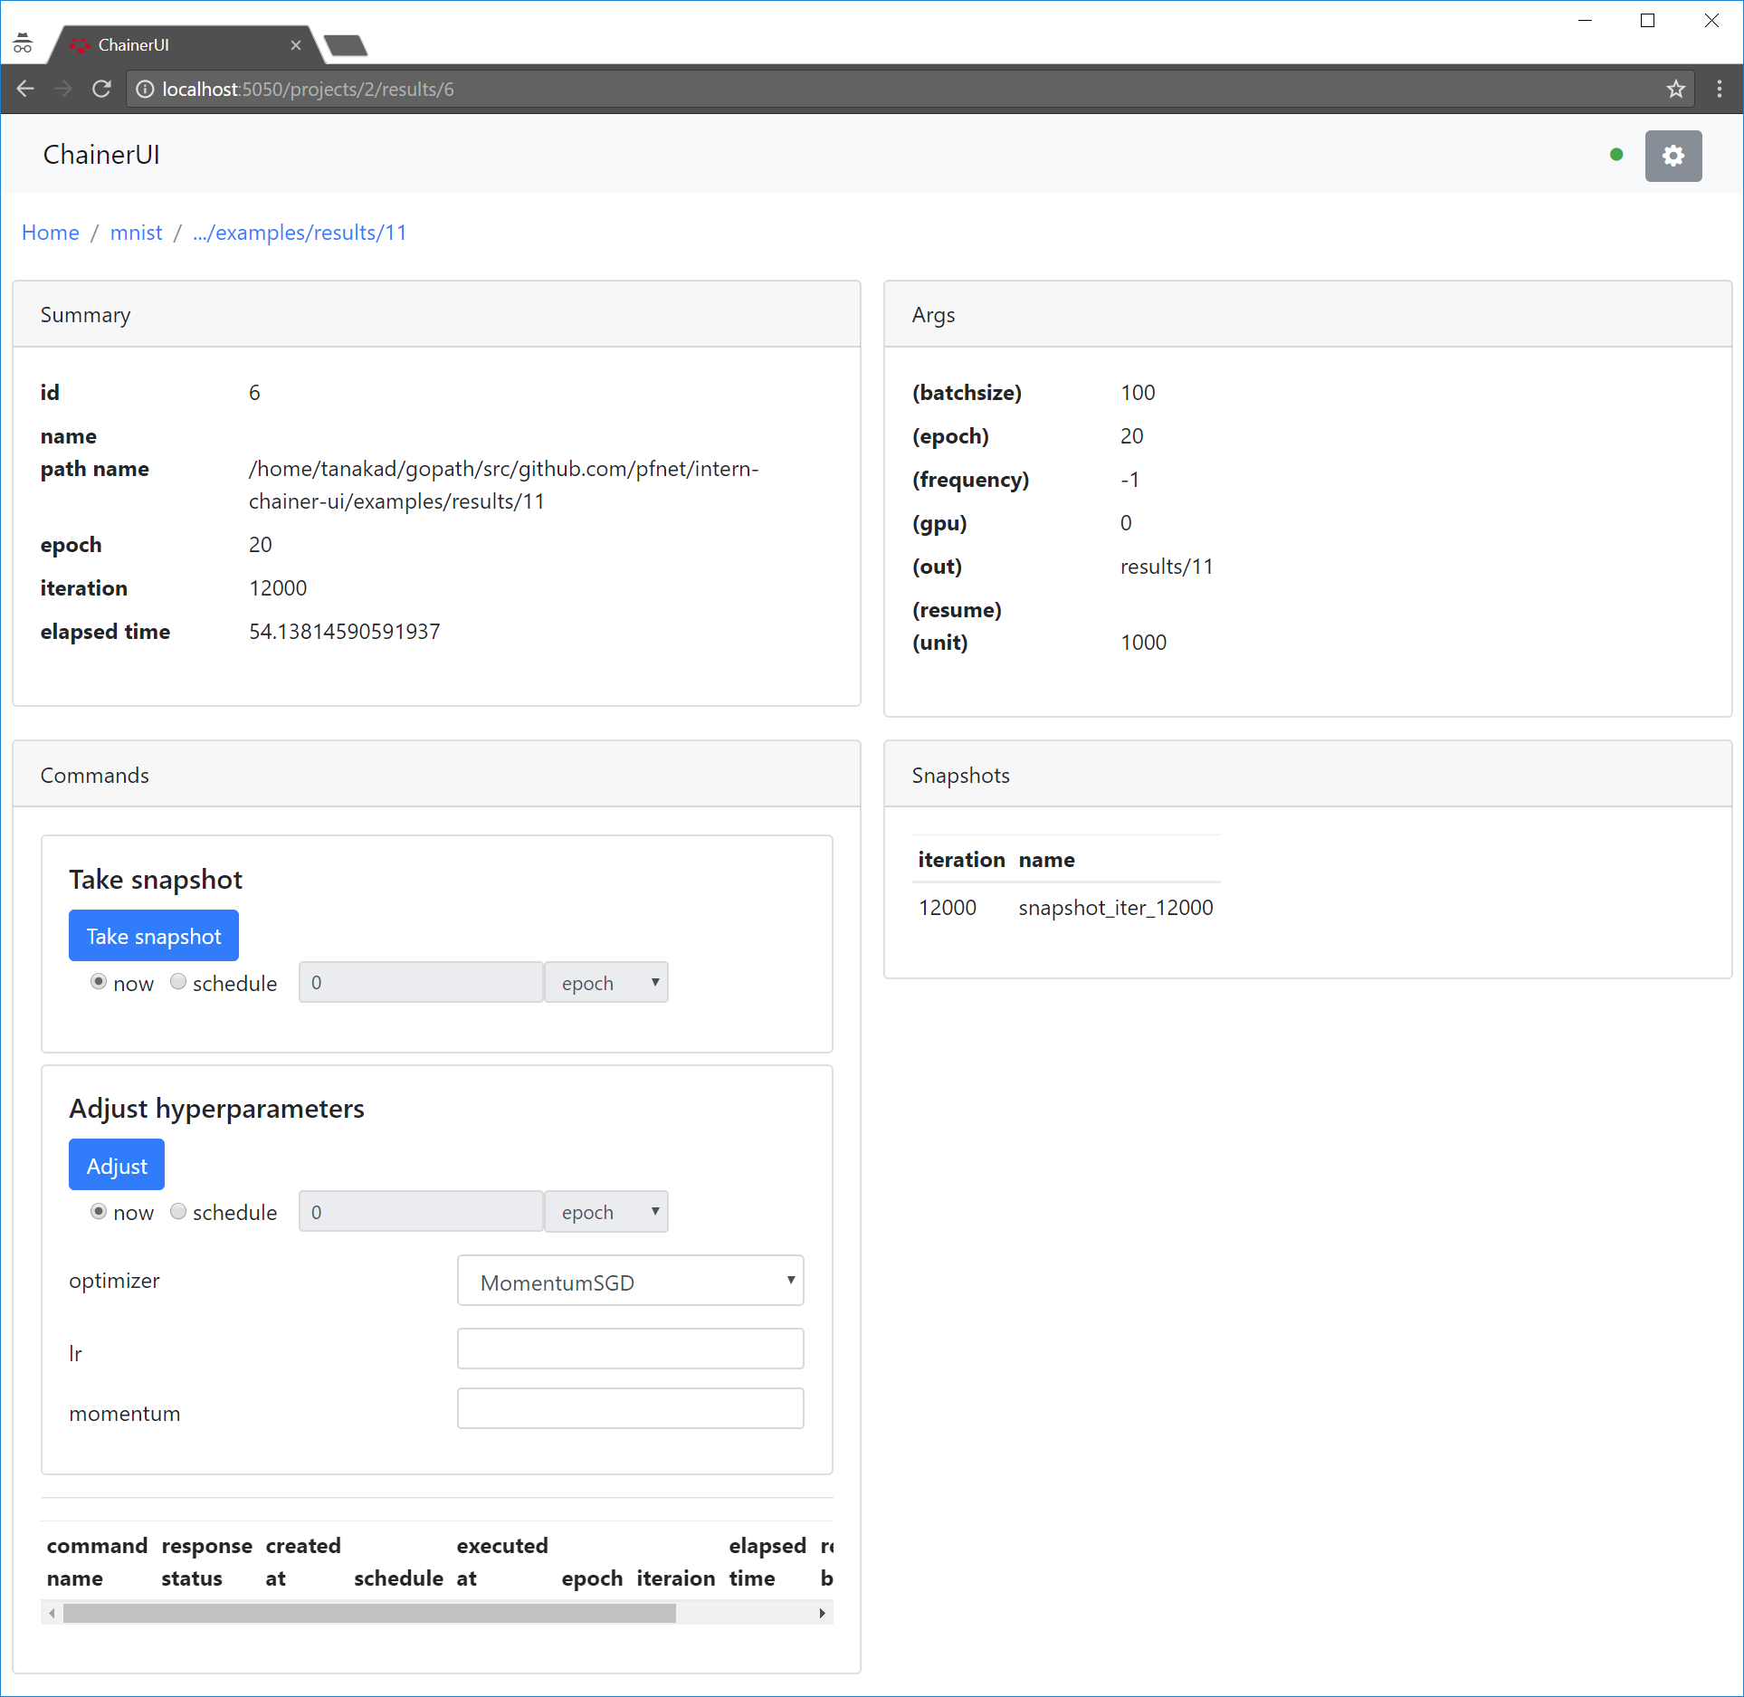Focus the Take snapshot schedule value field

click(421, 982)
